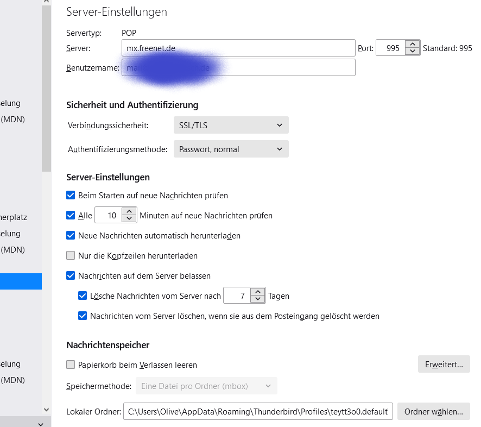Decrease days before deleting server messages

pyautogui.click(x=258, y=300)
